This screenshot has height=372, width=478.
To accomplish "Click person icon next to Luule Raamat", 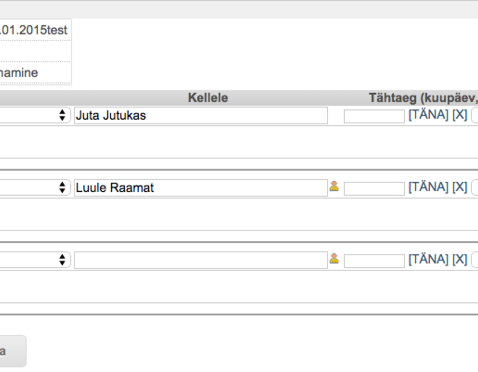I will click(x=334, y=186).
